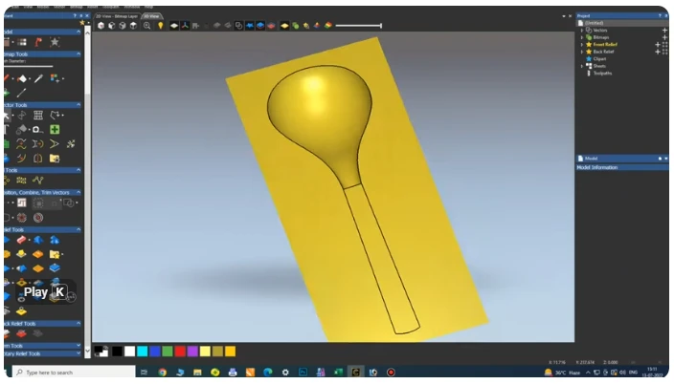
Task: Switch to the 2D View Bitmap Layer tab
Action: coord(117,16)
